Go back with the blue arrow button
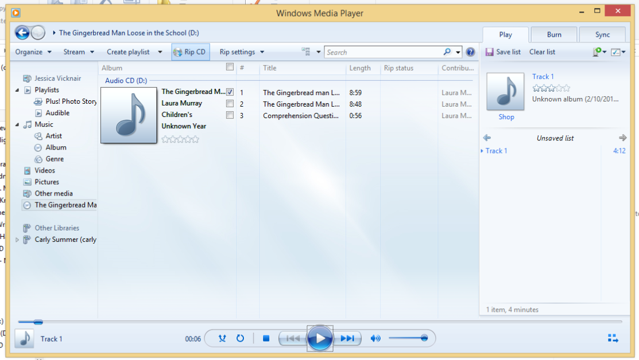 coord(22,33)
